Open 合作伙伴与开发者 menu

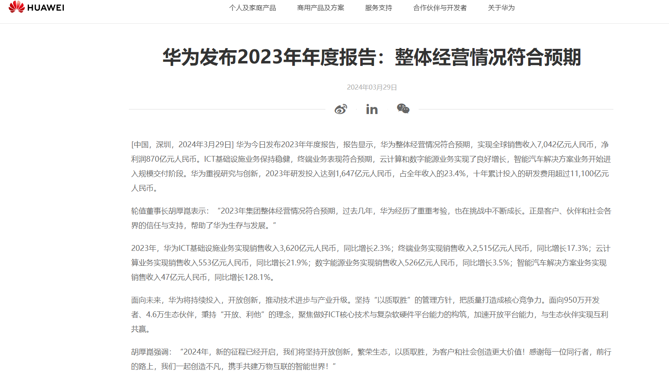pyautogui.click(x=440, y=8)
